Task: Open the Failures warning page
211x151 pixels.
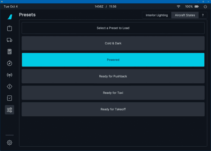Action: coord(9,86)
